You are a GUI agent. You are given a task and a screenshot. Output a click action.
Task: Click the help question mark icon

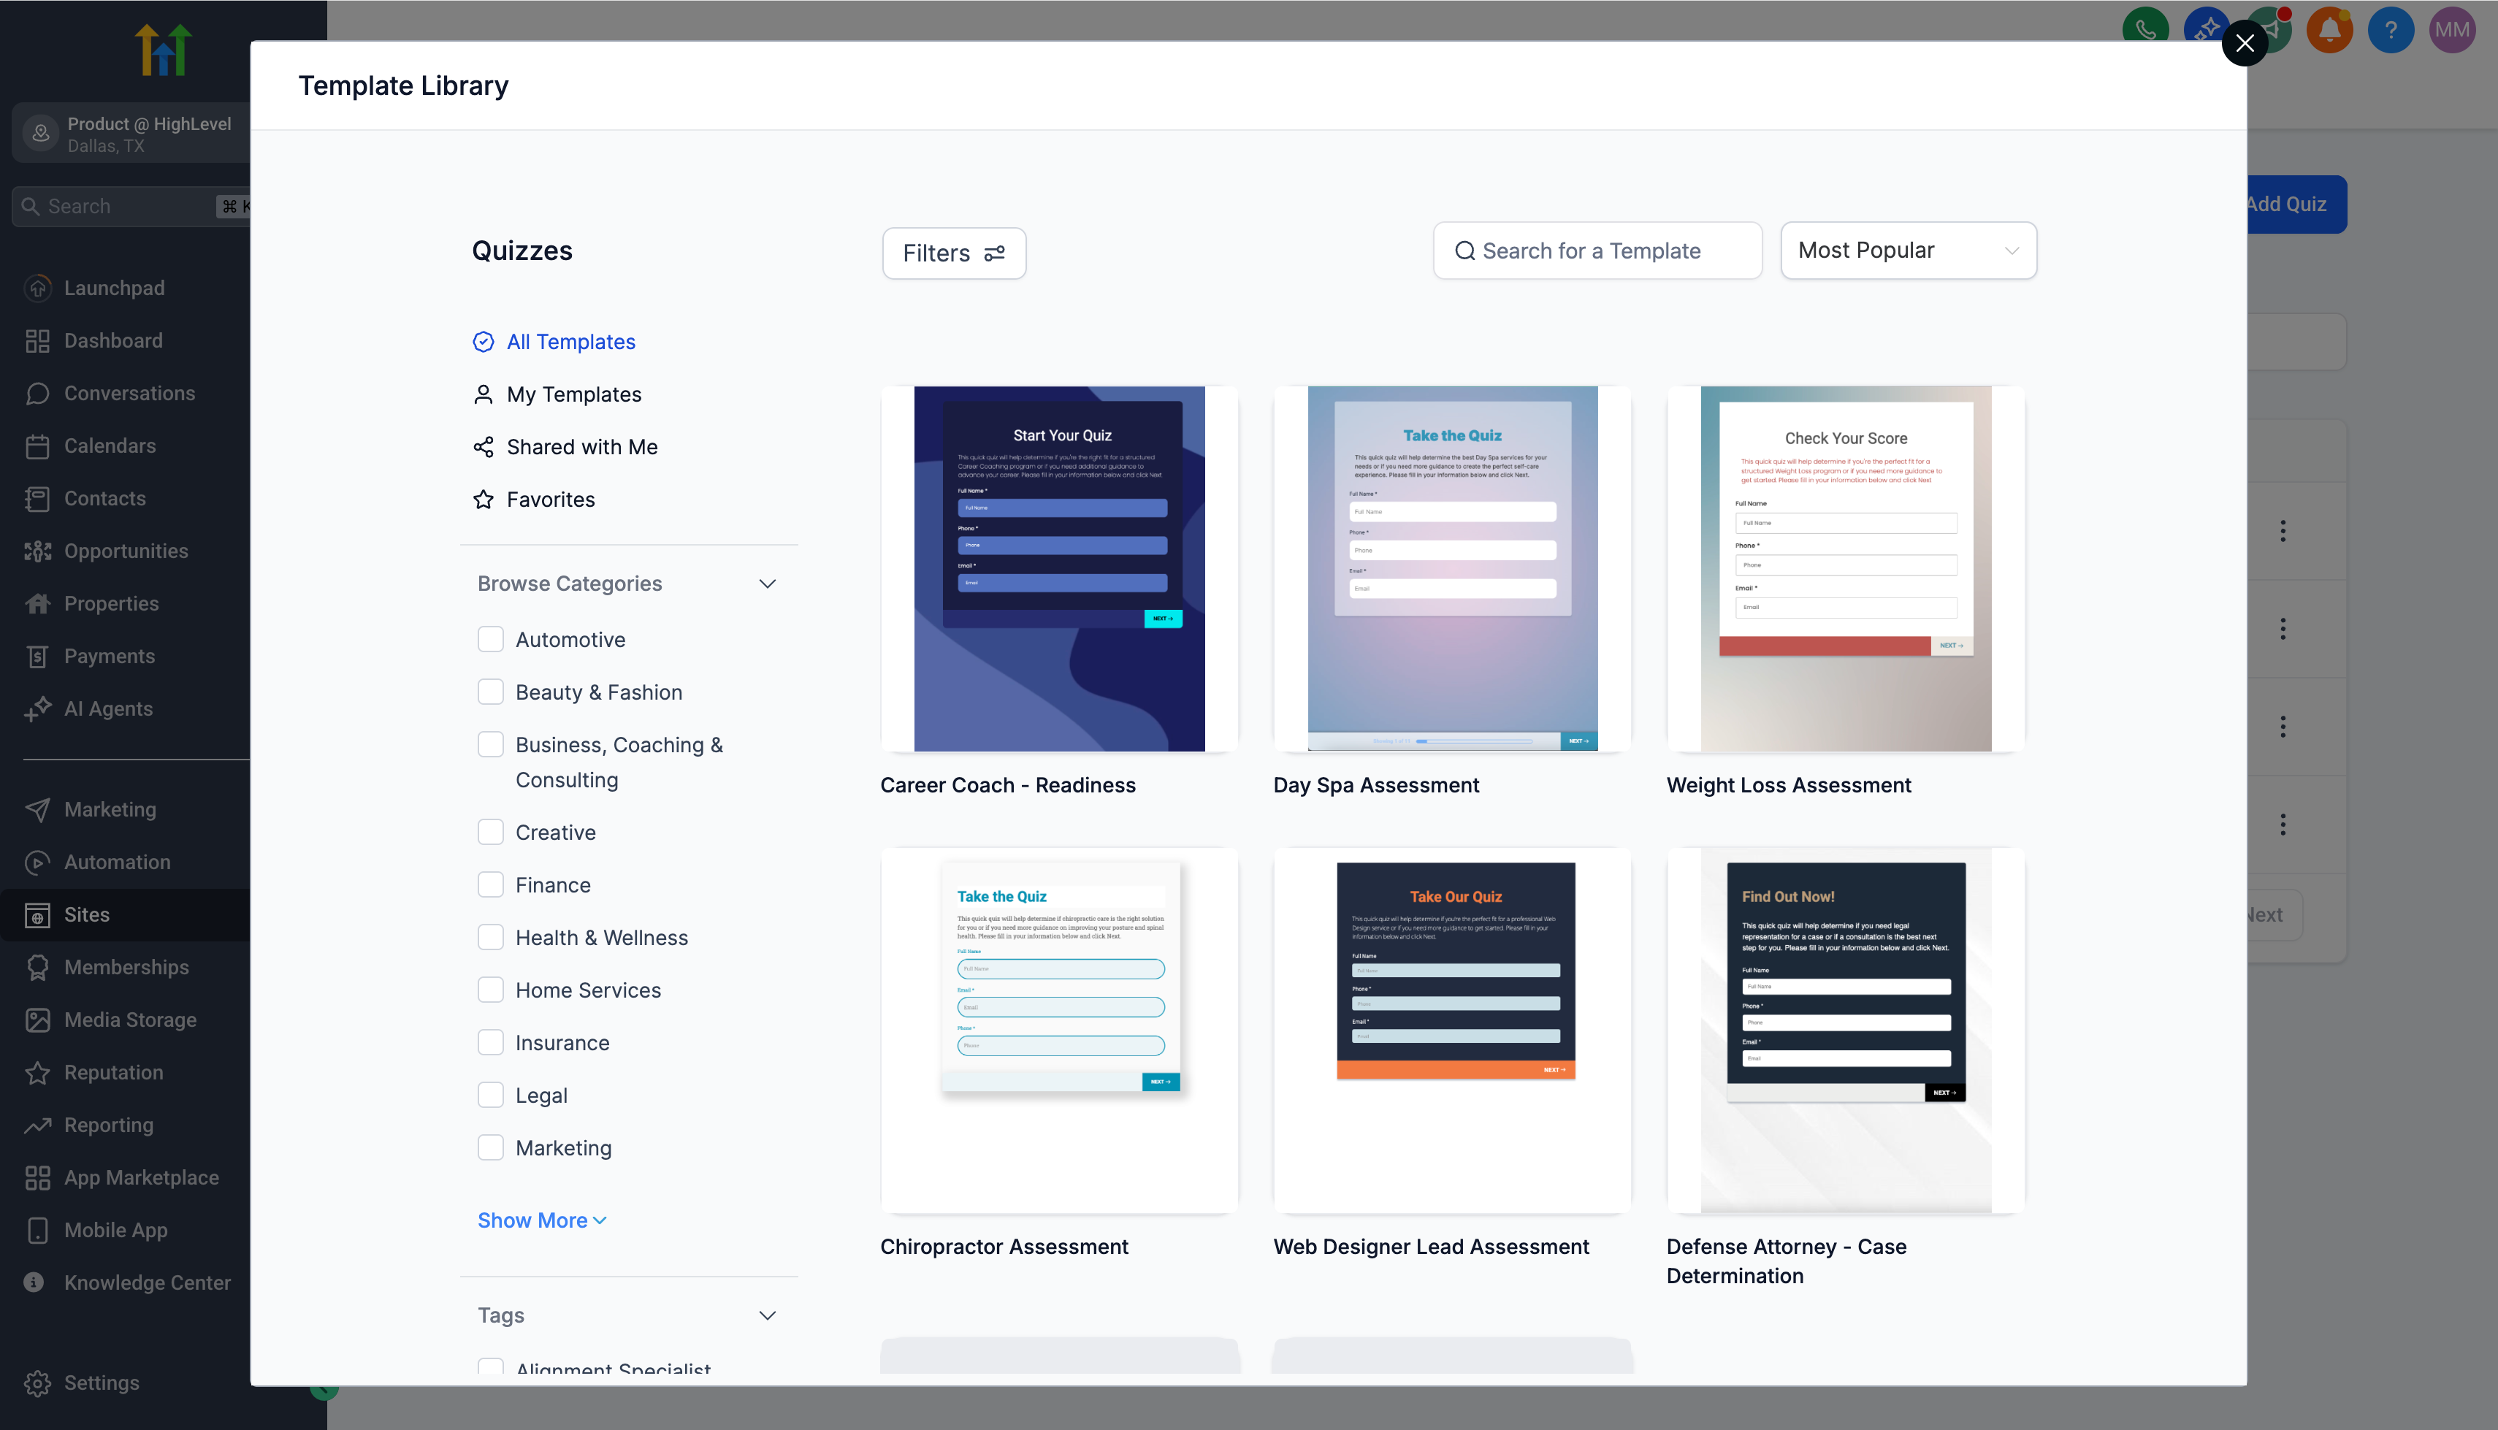2390,29
